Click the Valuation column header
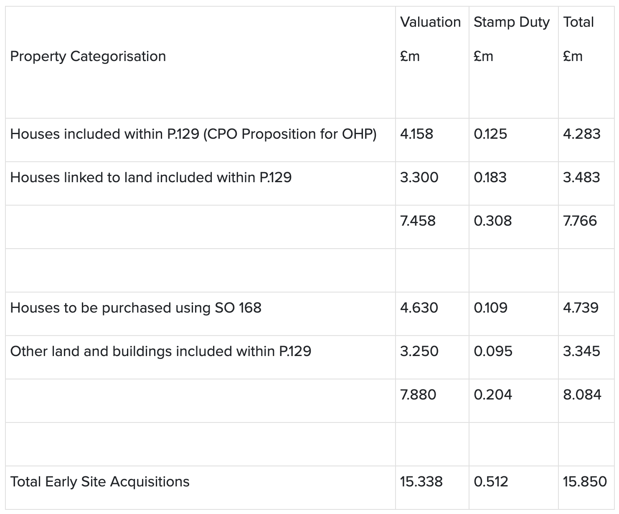 (430, 22)
